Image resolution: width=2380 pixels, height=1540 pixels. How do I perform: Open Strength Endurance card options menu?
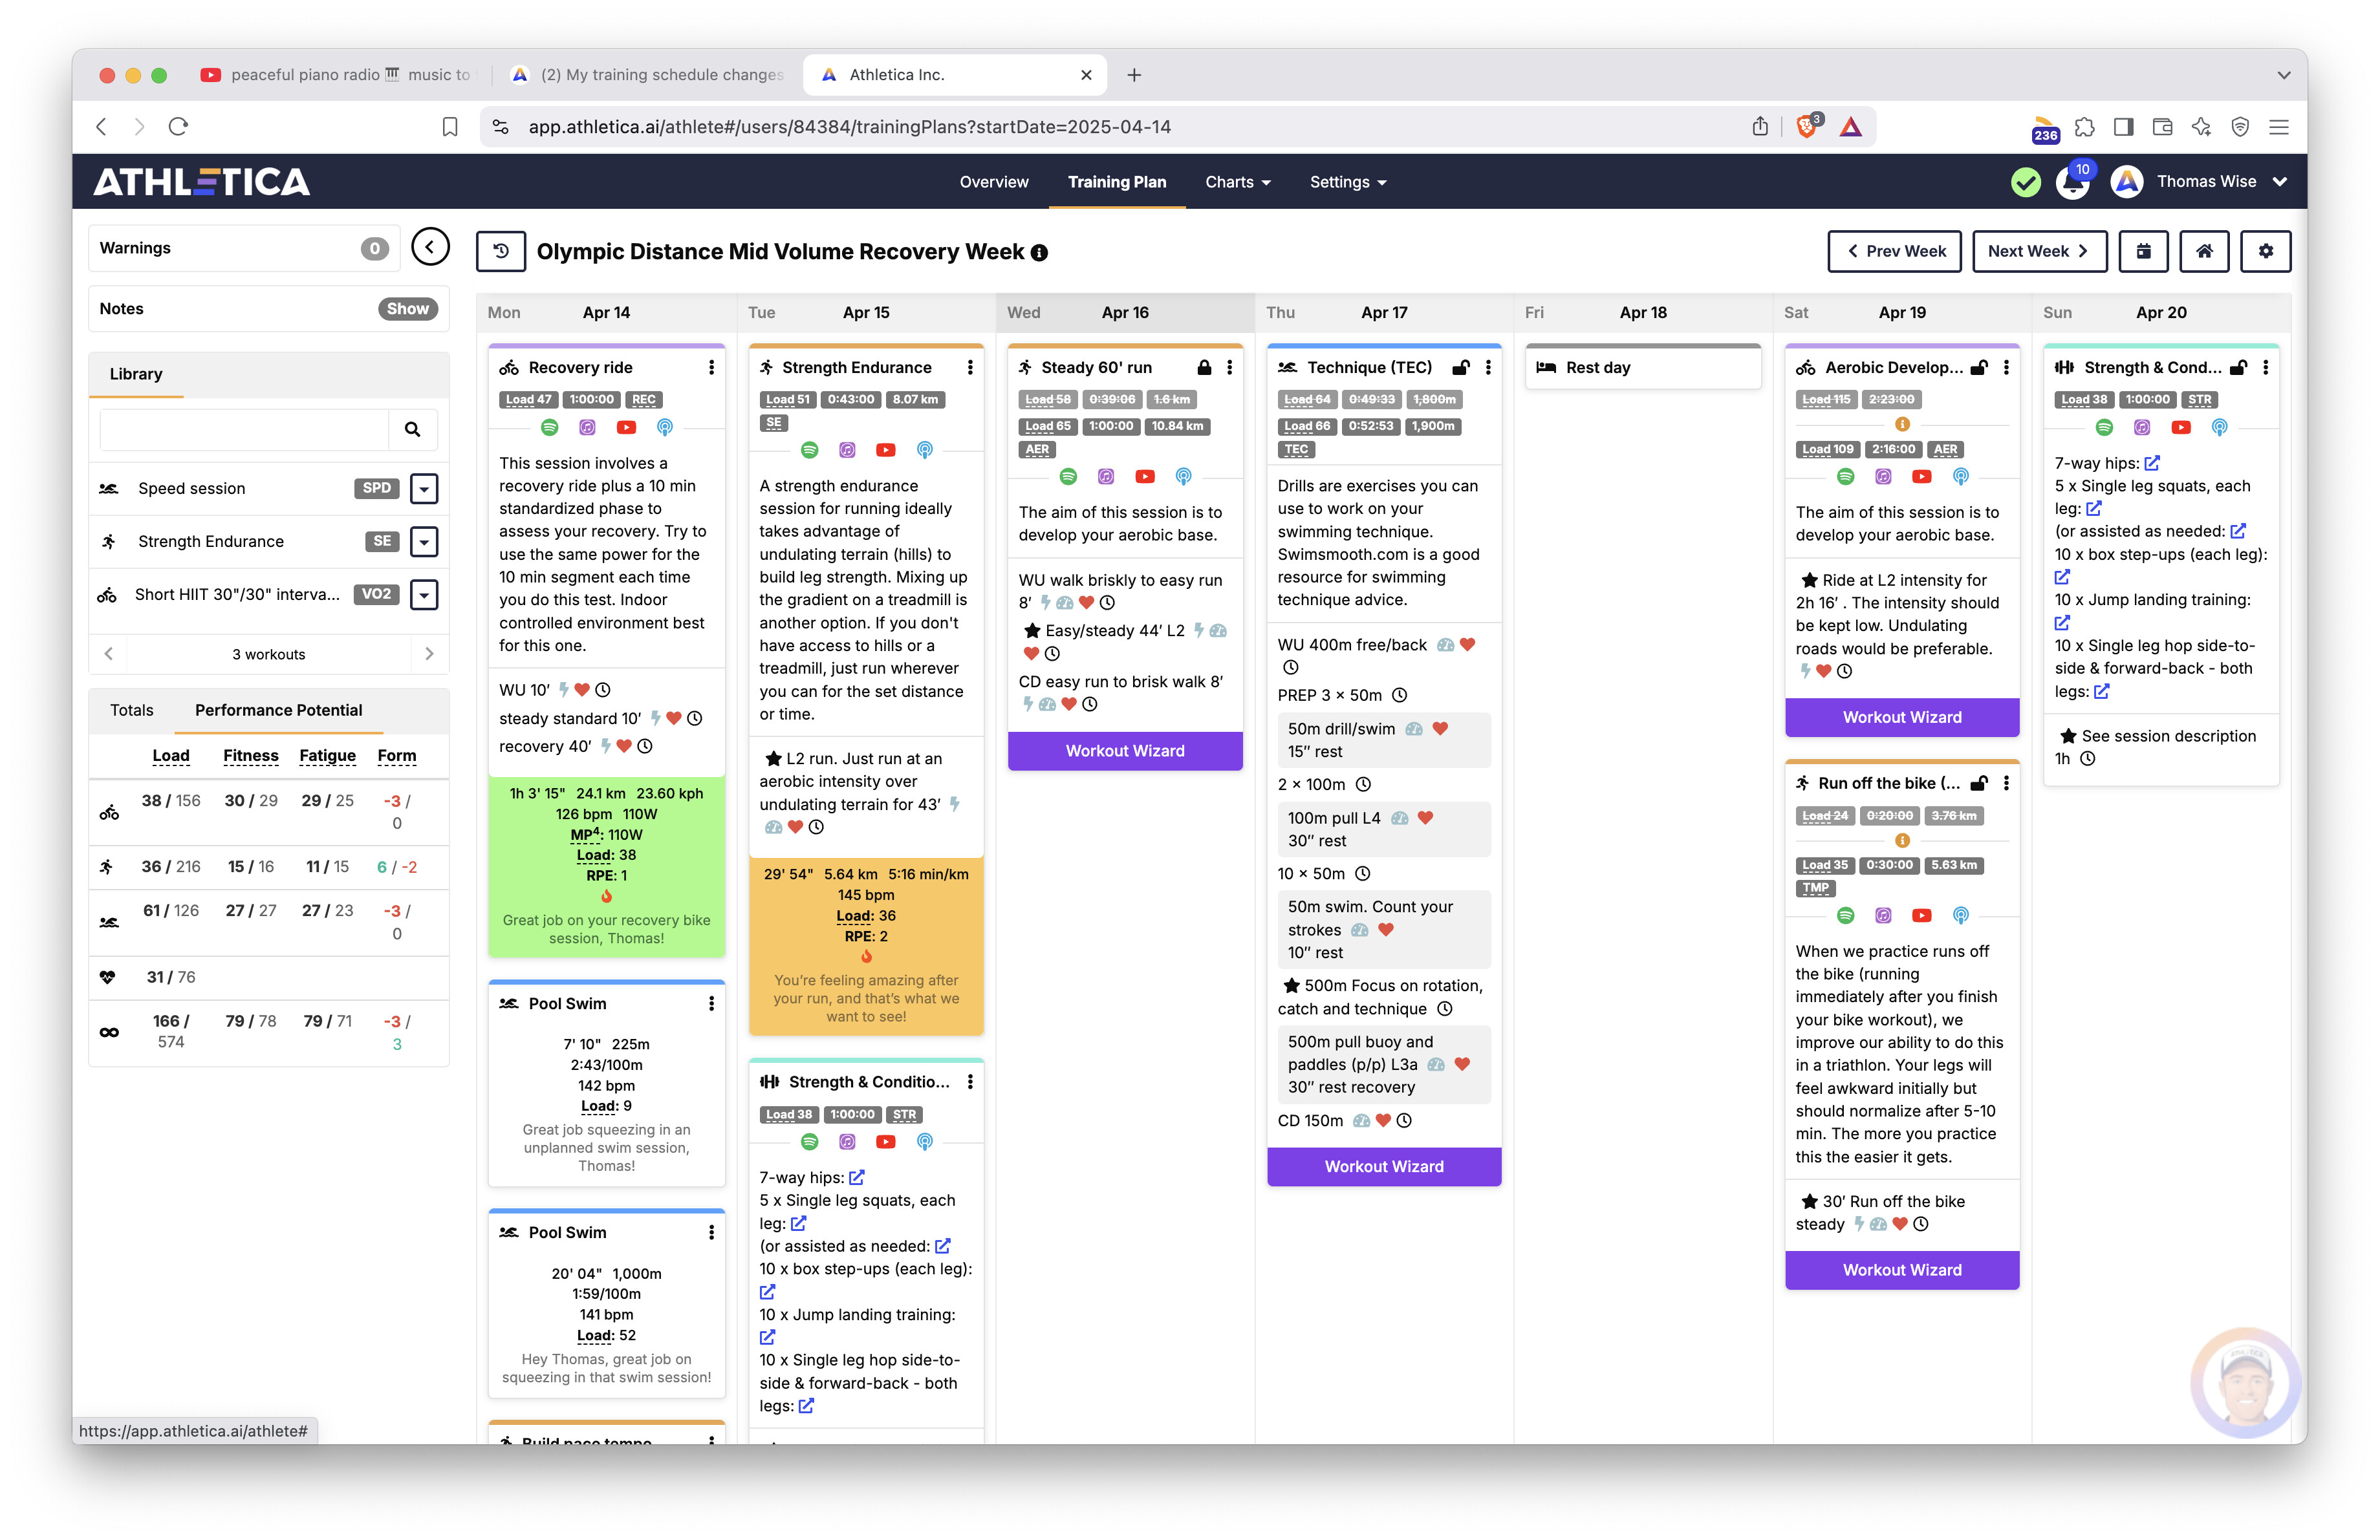coord(970,368)
